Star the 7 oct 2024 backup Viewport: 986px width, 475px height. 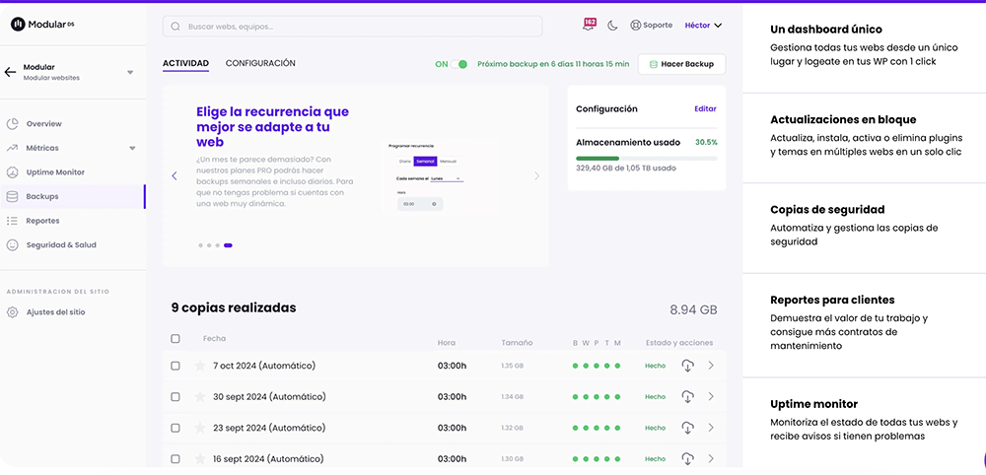[200, 366]
